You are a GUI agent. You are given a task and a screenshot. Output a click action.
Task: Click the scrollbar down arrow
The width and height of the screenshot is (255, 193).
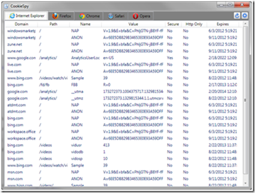pyautogui.click(x=245, y=183)
